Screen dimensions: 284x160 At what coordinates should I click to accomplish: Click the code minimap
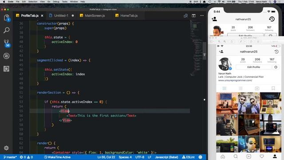coord(196,48)
